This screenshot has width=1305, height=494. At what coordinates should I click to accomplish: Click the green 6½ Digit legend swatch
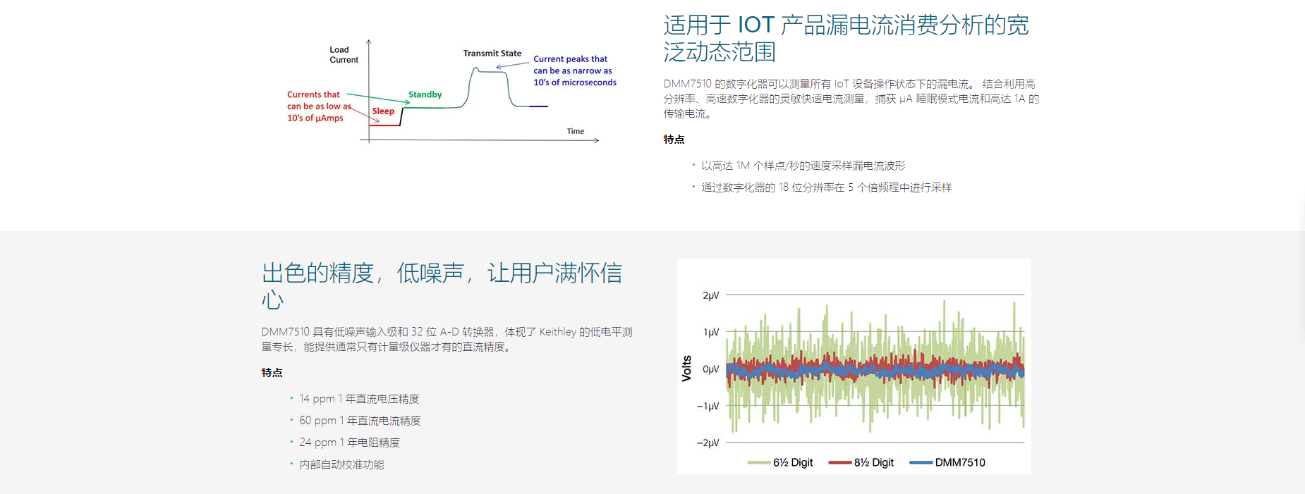click(x=759, y=462)
